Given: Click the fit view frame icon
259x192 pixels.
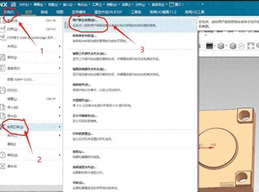Looking at the screenshot, I should (x=251, y=46).
